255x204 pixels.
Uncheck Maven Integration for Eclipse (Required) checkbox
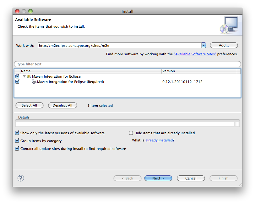pos(17,82)
